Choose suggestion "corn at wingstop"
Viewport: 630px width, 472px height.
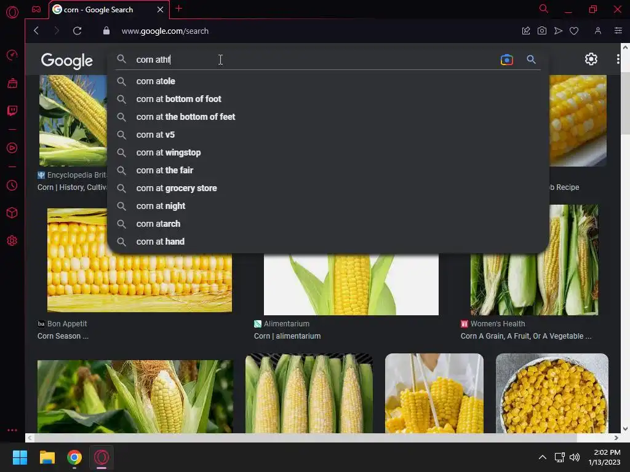pyautogui.click(x=328, y=152)
